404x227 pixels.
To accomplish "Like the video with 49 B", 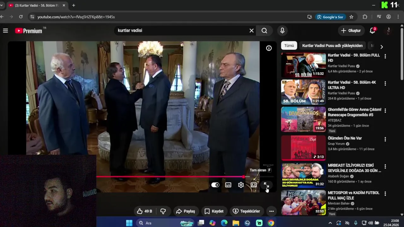I will point(145,211).
